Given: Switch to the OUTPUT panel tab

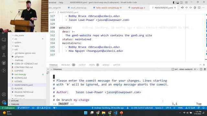Looking at the screenshot, I should (x=82, y=65).
